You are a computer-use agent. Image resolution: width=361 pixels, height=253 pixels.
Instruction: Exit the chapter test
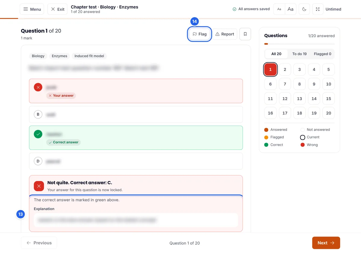pyautogui.click(x=58, y=9)
